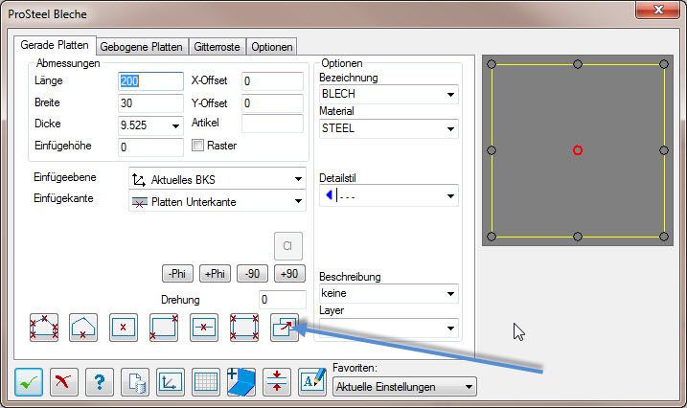Click the X-Offset input field
Image resolution: width=687 pixels, height=408 pixels.
pos(272,81)
